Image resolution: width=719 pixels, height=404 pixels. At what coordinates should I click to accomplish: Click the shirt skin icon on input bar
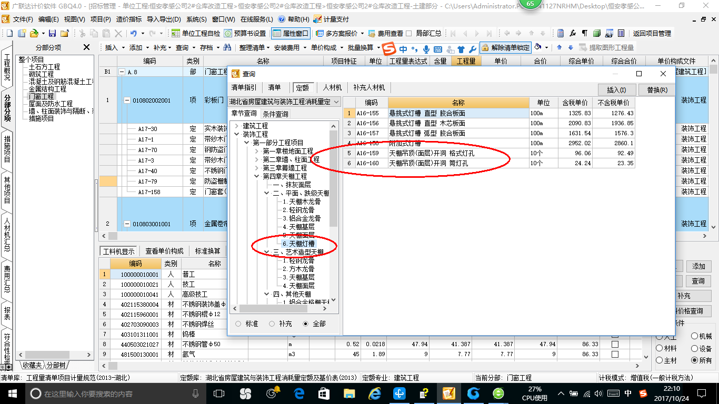(461, 49)
